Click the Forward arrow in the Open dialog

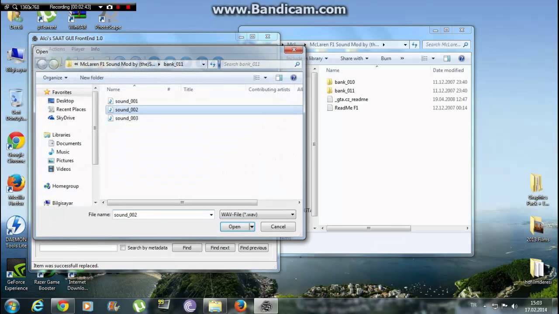coord(53,64)
